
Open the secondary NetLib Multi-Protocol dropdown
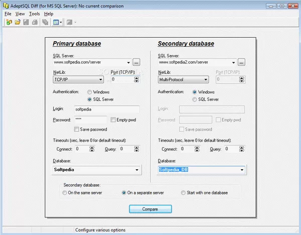[x=183, y=79]
